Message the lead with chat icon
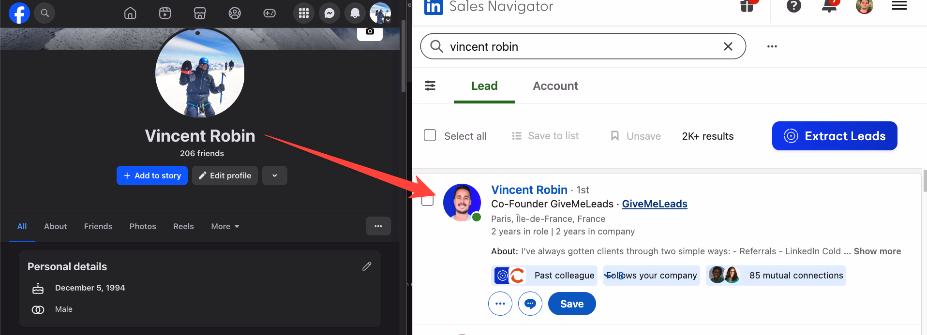 pos(530,304)
